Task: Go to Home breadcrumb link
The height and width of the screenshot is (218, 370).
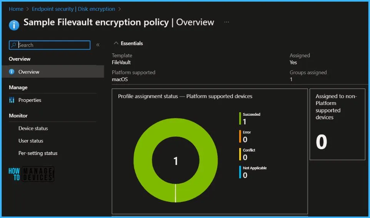Action: coord(16,9)
